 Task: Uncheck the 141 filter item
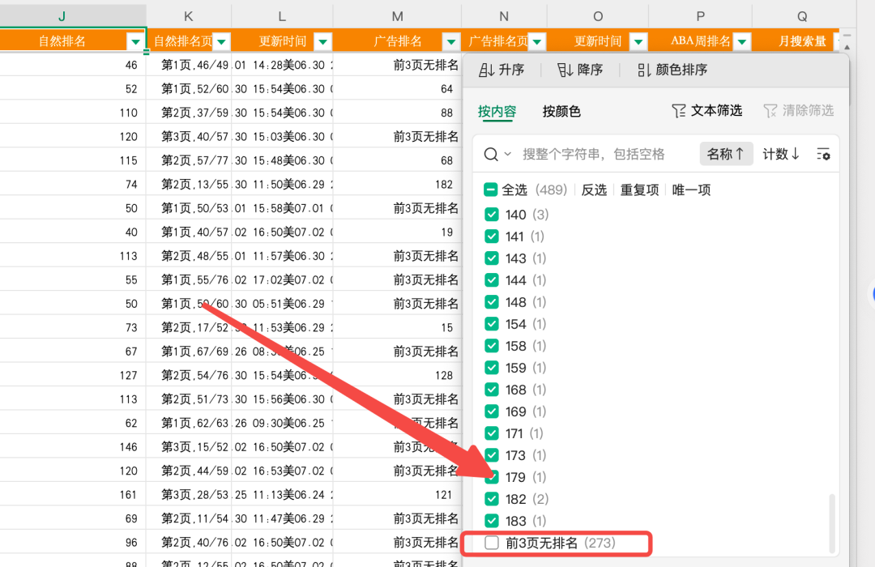pyautogui.click(x=492, y=236)
